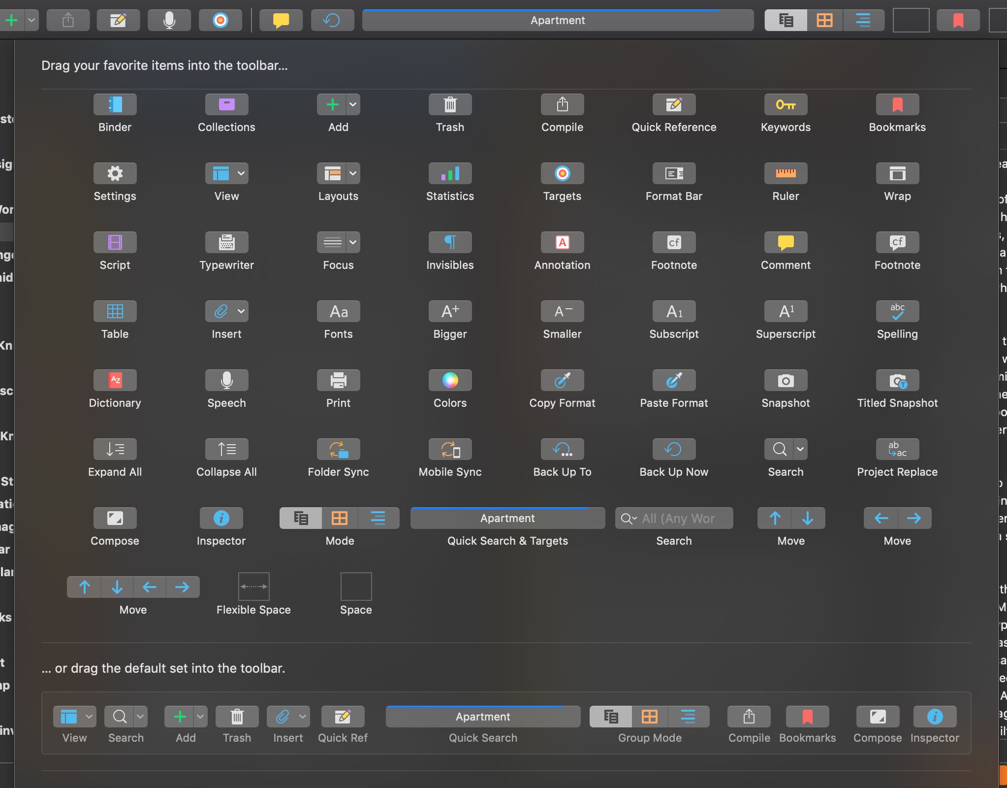Click the Keywords key icon

tap(786, 104)
